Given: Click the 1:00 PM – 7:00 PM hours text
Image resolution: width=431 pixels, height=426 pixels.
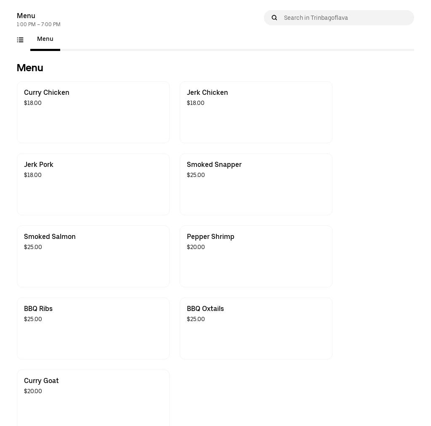Looking at the screenshot, I should (x=38, y=24).
